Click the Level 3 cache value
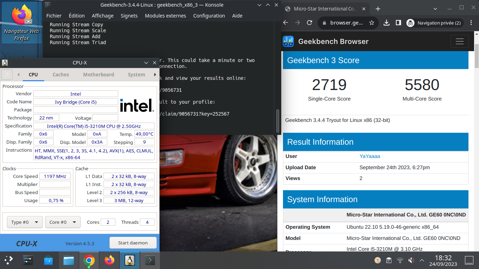Viewport: 479px width, 269px height. (x=129, y=200)
